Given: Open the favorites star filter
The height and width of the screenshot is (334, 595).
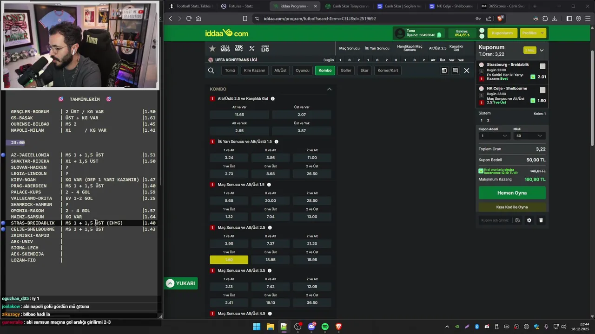Looking at the screenshot, I should pos(212,48).
